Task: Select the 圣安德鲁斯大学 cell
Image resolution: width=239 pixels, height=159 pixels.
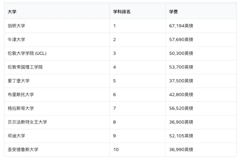Action: coord(23,150)
